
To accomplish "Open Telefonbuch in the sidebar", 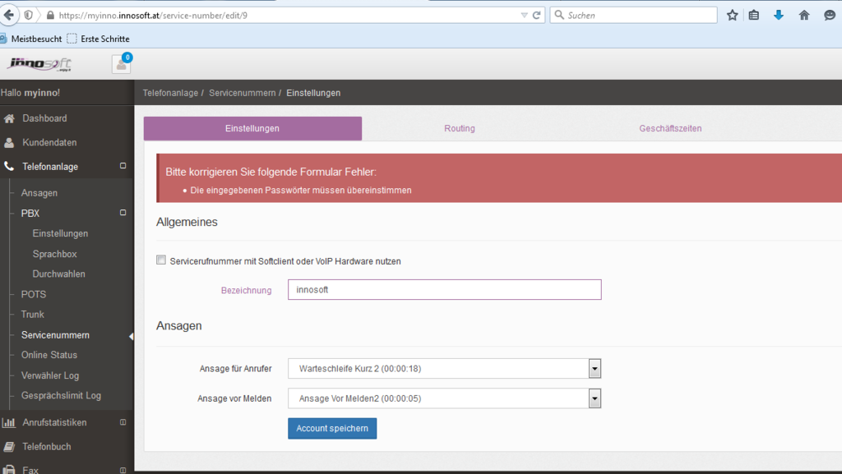I will pos(46,446).
